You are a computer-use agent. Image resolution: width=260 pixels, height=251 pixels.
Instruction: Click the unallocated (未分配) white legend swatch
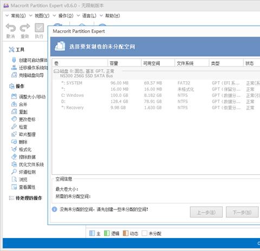point(145,233)
